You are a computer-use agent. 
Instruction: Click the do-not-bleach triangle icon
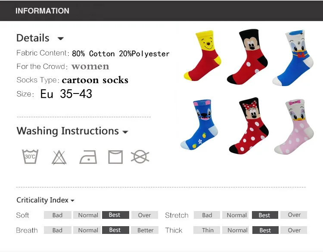[59, 157]
